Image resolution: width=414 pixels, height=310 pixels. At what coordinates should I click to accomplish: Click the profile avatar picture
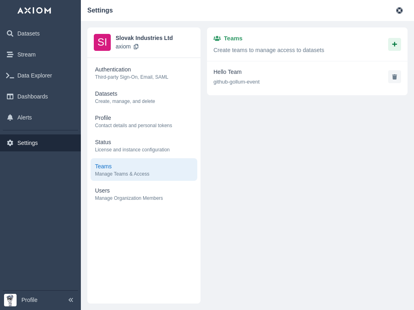[x=10, y=300]
